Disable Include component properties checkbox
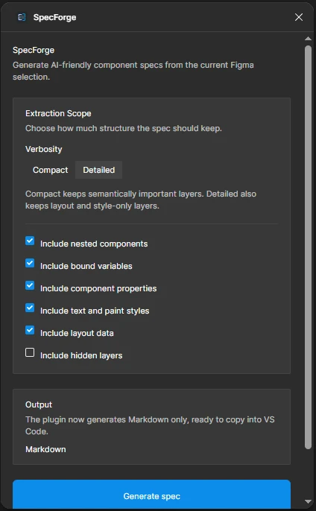Image resolution: width=316 pixels, height=511 pixels. coord(30,285)
